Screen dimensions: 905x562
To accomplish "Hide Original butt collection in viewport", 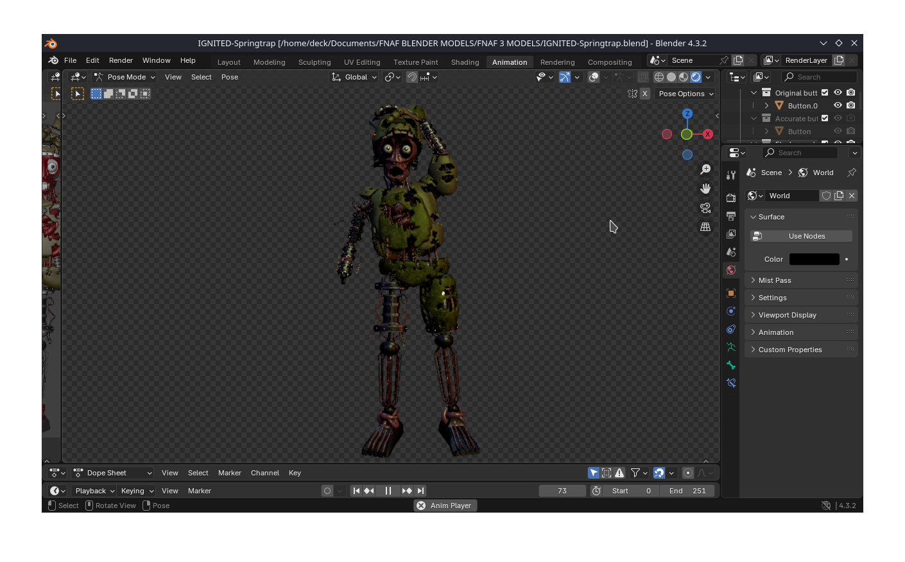I will (838, 92).
